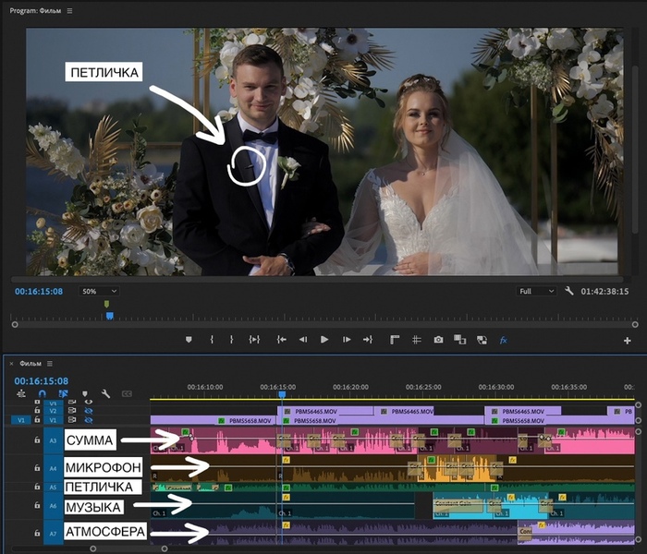
Task: Open the Program monitor panel menu
Action: coord(69,11)
